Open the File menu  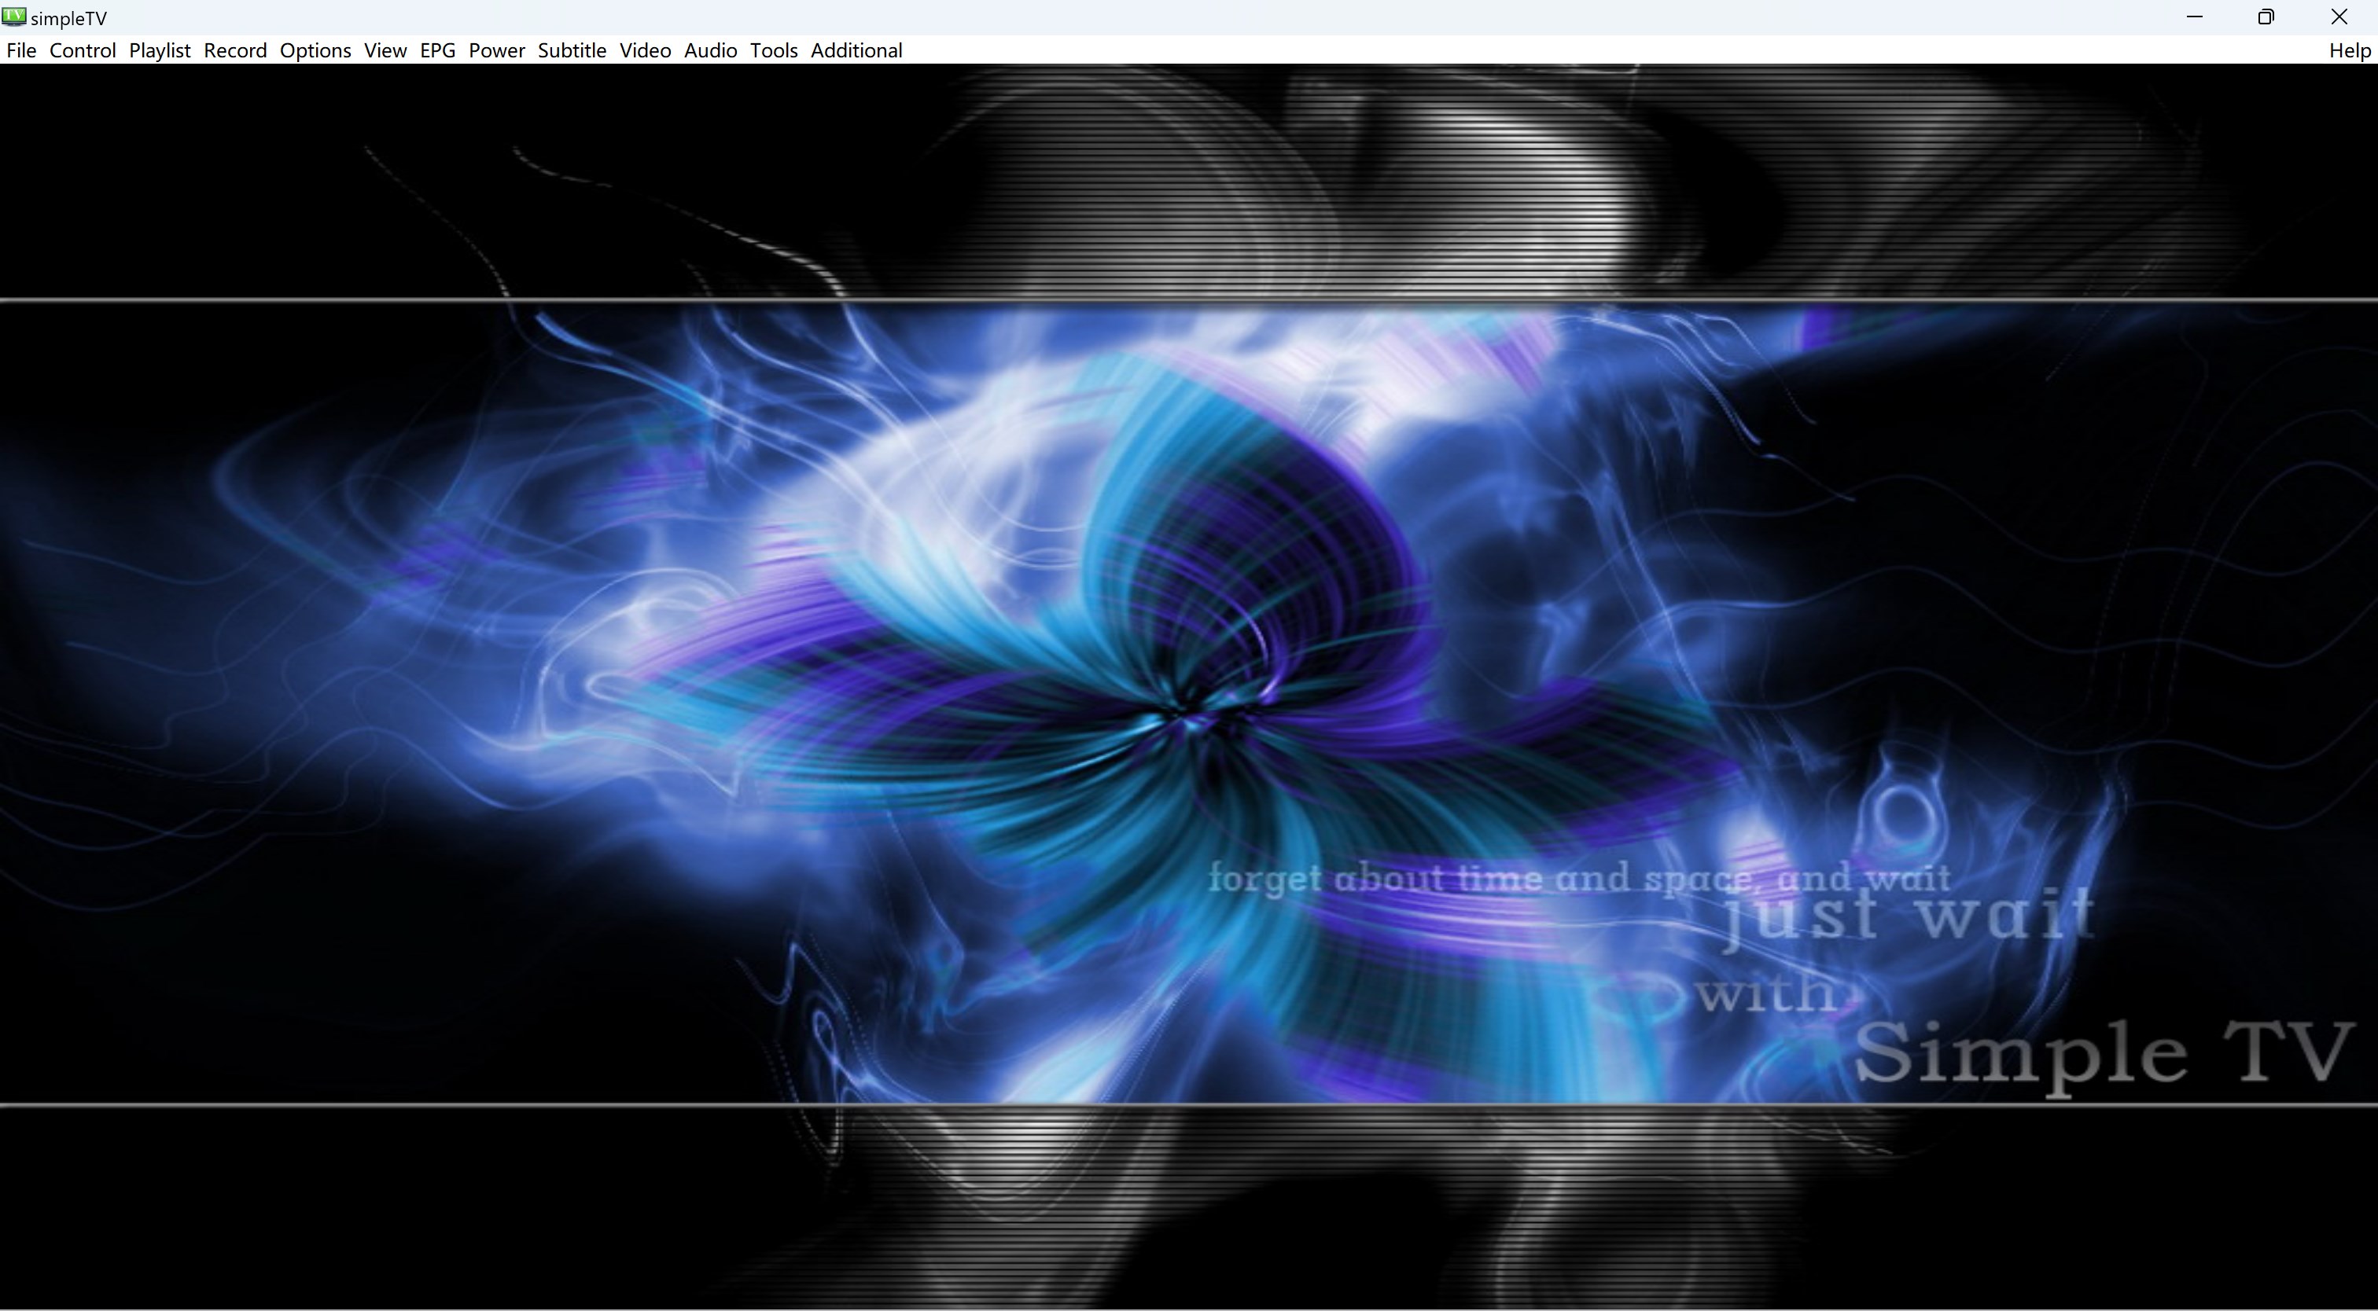tap(21, 51)
